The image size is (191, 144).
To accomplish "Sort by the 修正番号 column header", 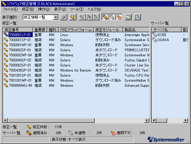I will (x=18, y=30).
